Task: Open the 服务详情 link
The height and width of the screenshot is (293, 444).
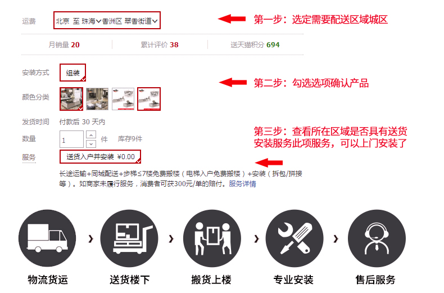Action: [242, 184]
